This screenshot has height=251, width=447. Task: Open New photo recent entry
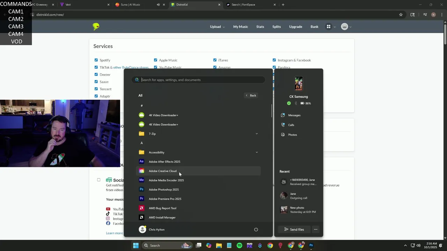click(x=299, y=210)
